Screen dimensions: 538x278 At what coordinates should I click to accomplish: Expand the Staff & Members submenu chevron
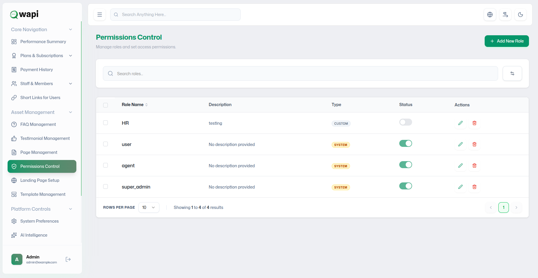[x=71, y=84]
